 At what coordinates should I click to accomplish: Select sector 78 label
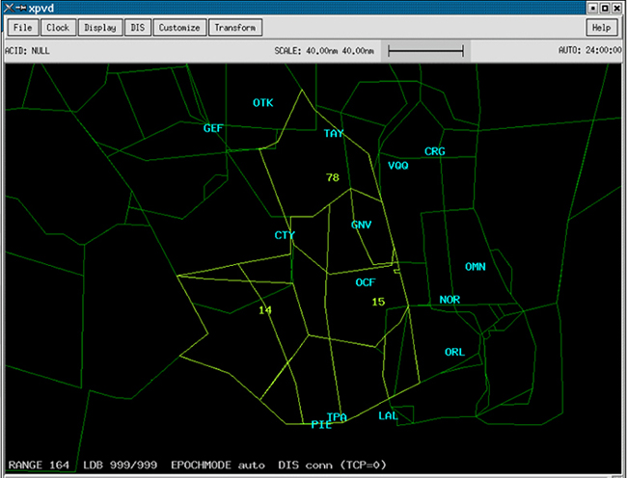point(333,177)
